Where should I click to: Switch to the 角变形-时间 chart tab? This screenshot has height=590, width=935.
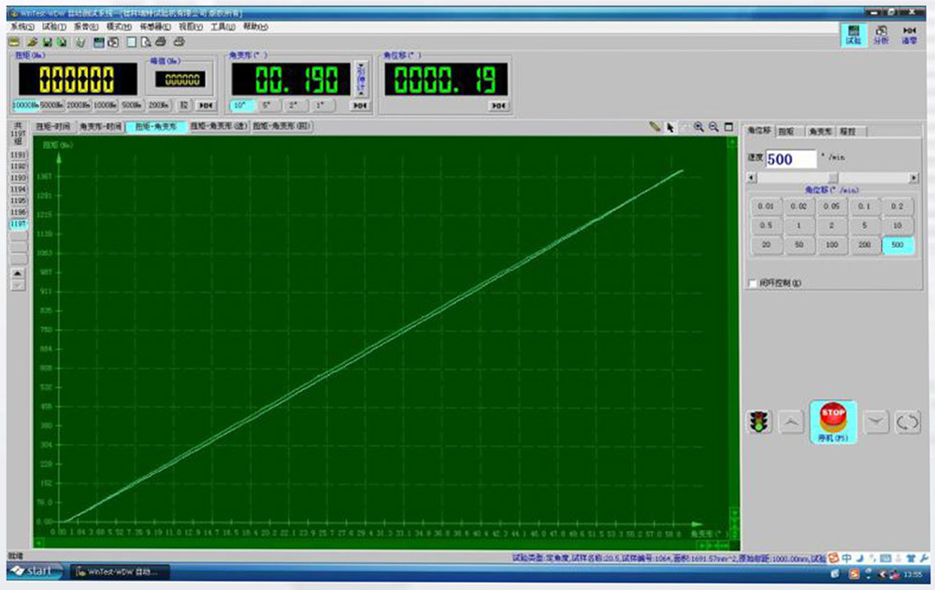[100, 126]
